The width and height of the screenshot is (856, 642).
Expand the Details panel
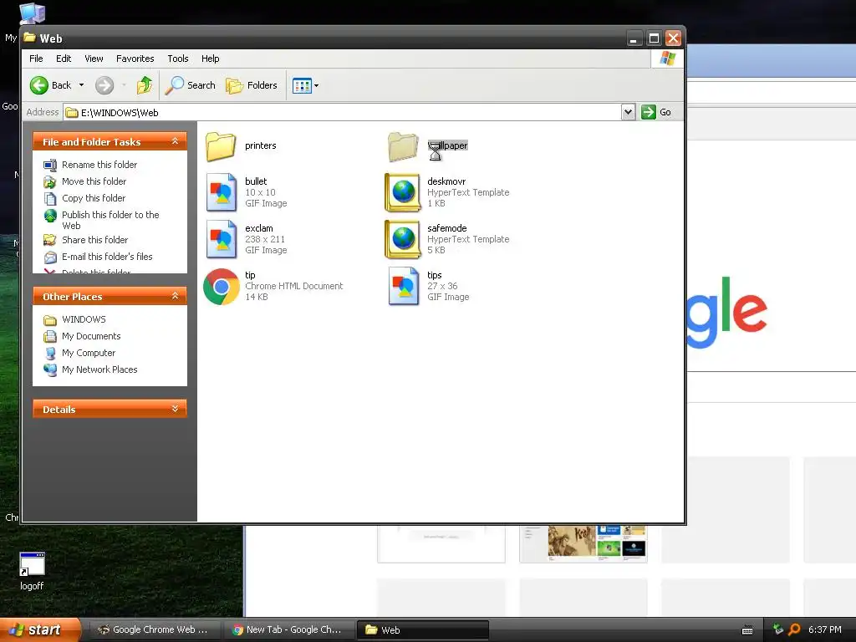click(175, 409)
